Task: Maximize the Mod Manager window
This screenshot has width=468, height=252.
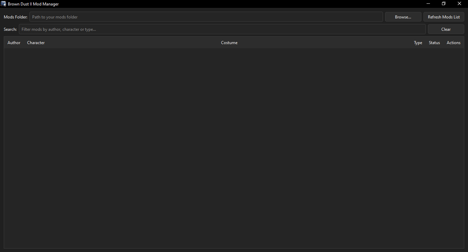Action: [x=443, y=4]
